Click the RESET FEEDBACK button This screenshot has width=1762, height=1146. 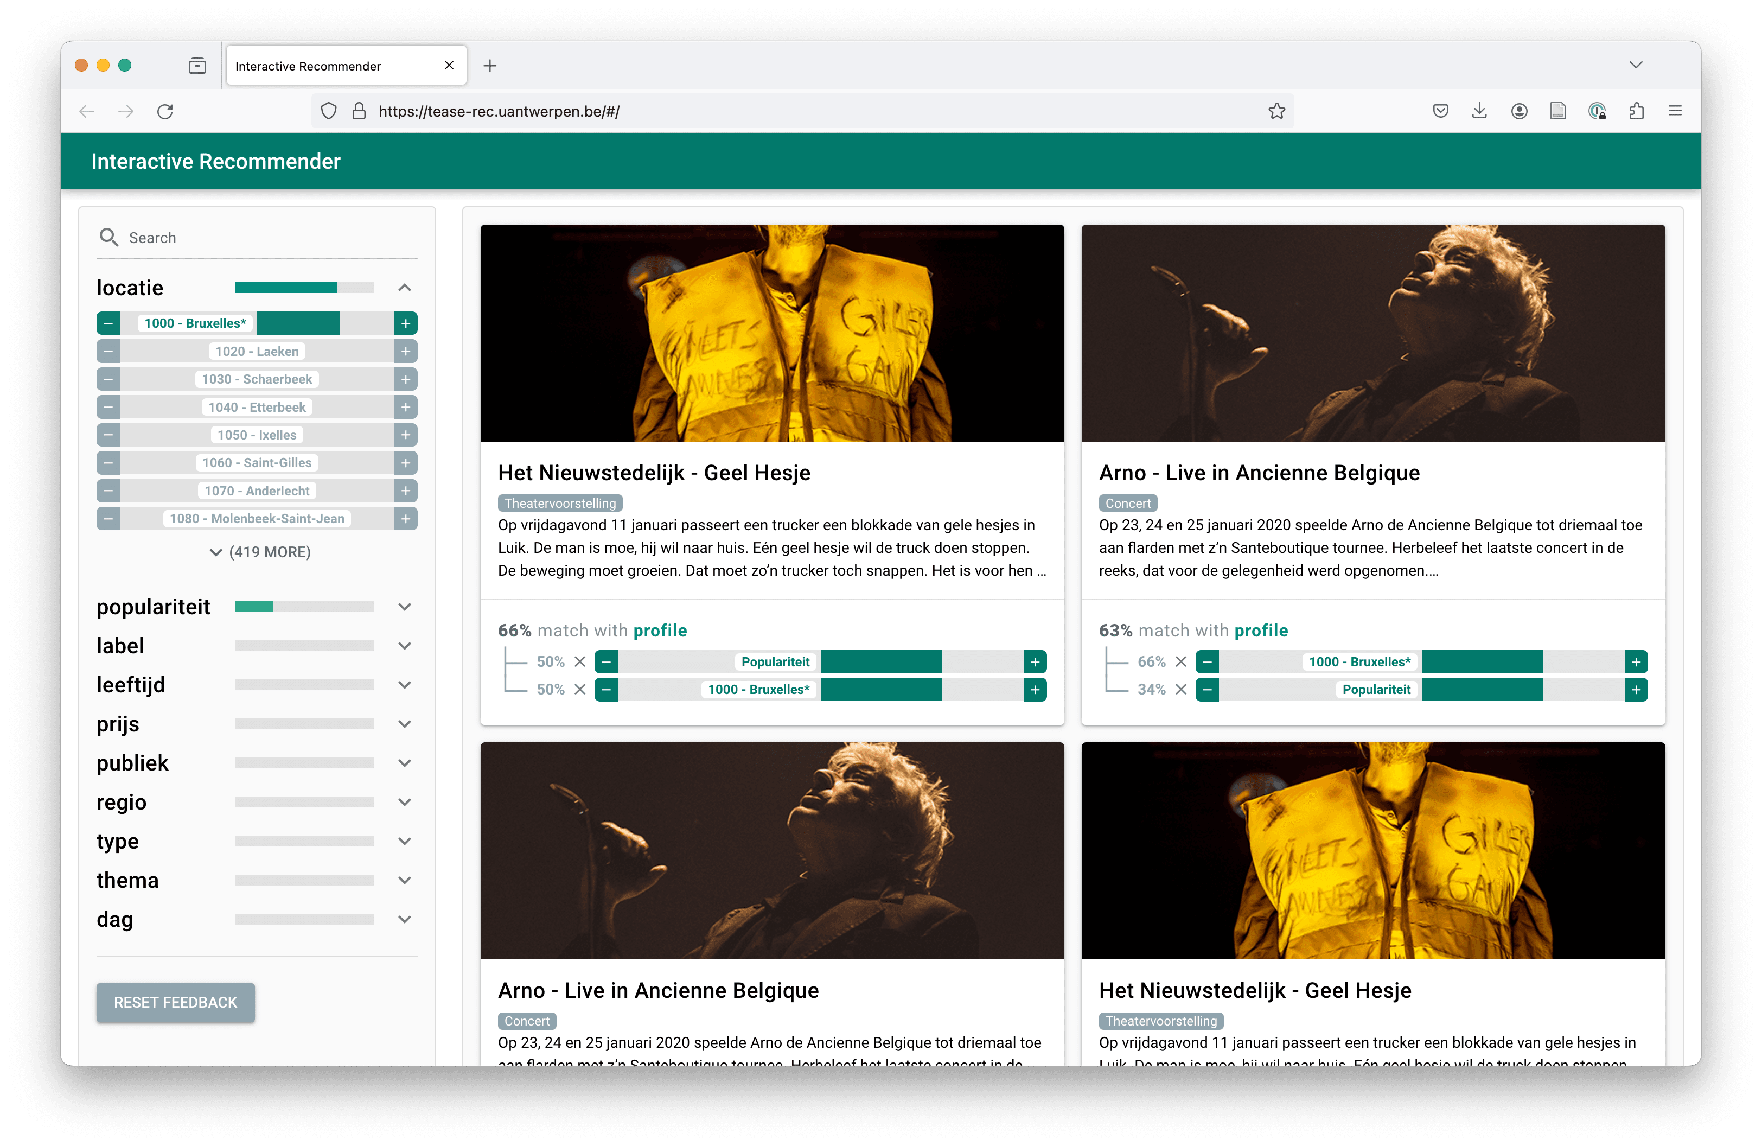click(x=175, y=1003)
